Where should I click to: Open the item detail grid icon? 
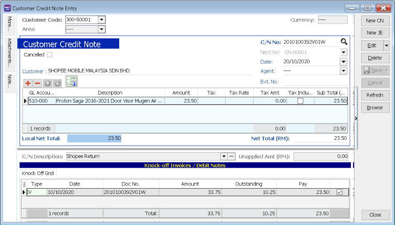(x=72, y=82)
